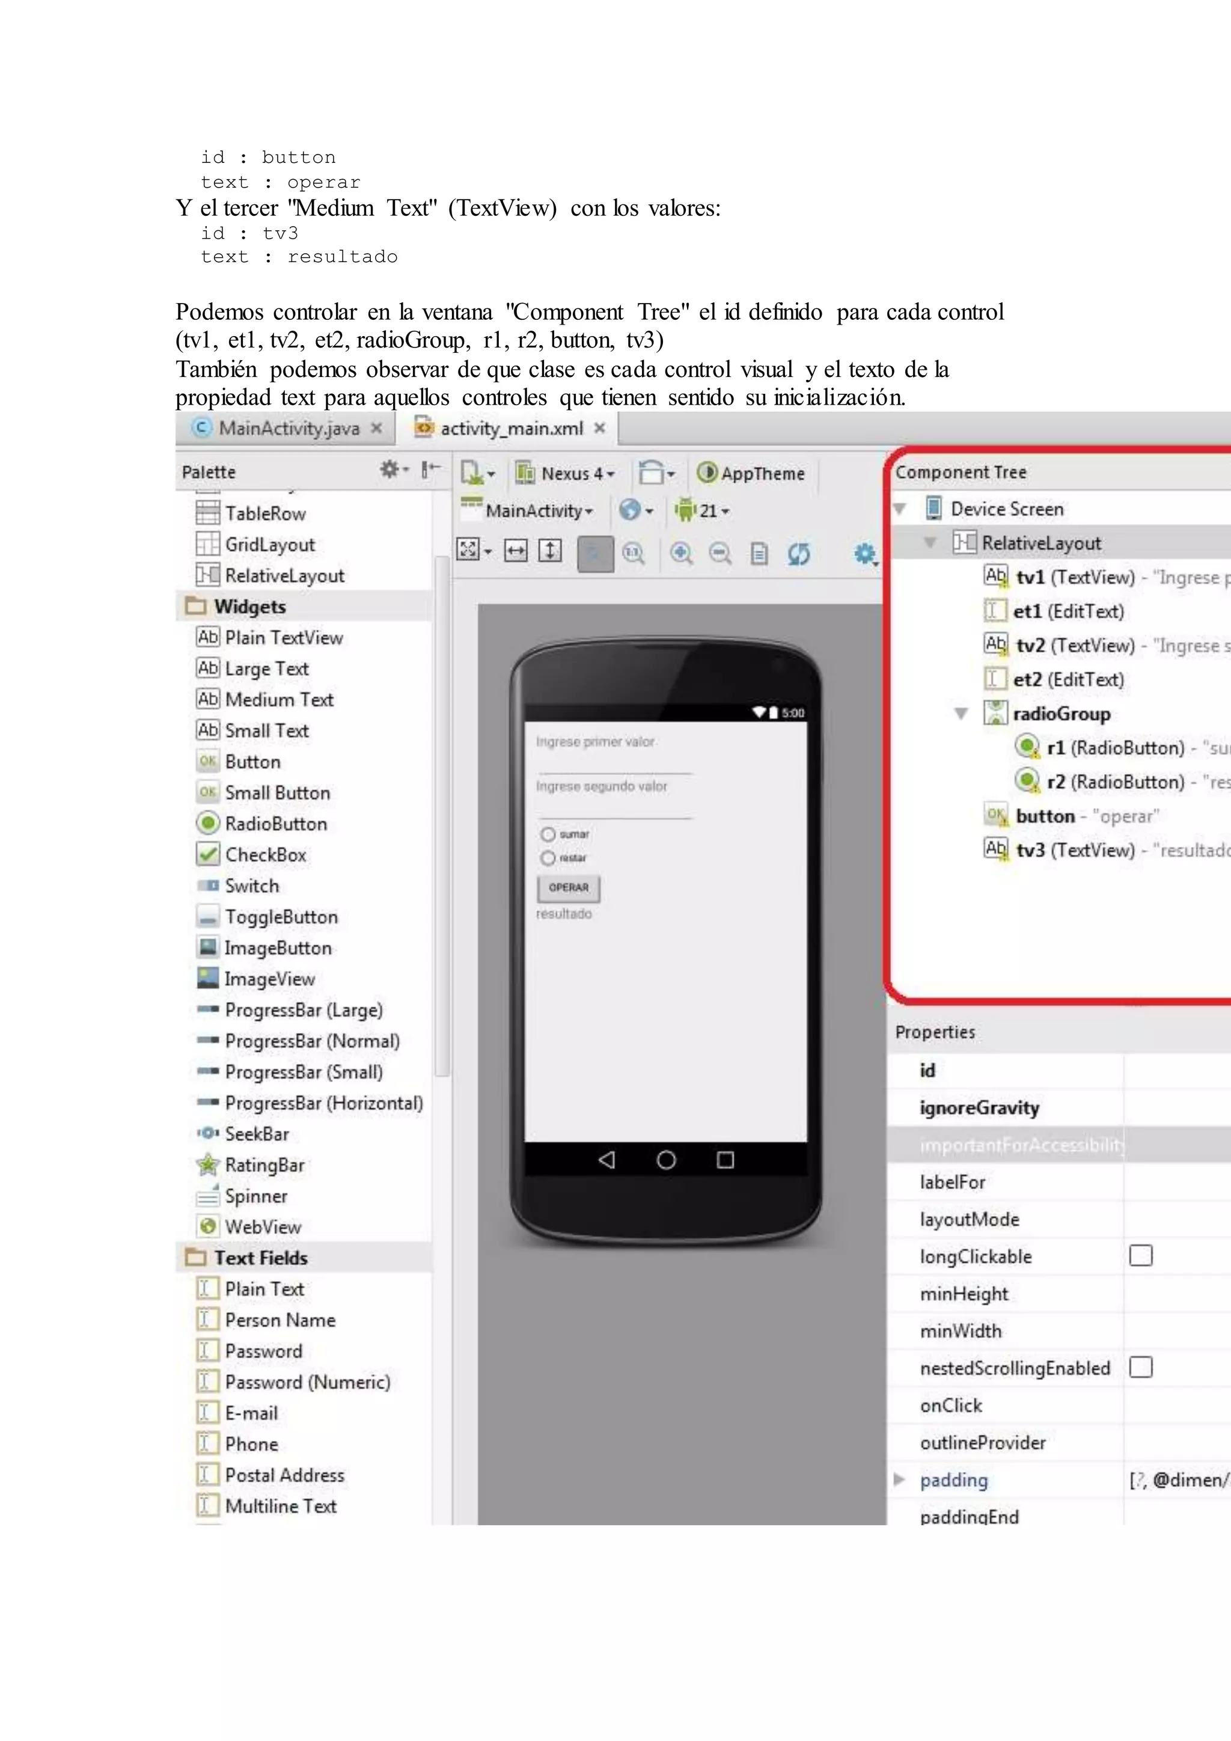Pick ImageButton from the Palette
The image size is (1231, 1741).
(x=264, y=948)
